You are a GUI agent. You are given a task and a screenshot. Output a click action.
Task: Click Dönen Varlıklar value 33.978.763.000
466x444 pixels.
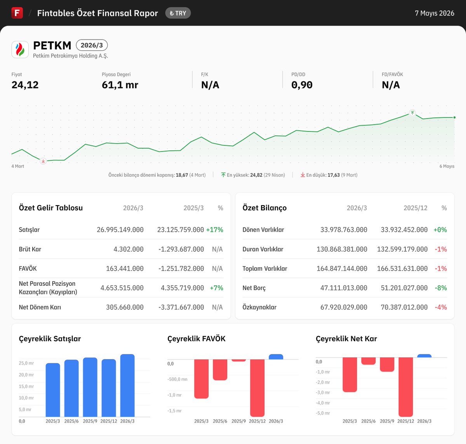click(x=344, y=230)
